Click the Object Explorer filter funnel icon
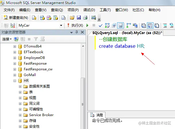This screenshot has height=129, width=175. click(36, 39)
